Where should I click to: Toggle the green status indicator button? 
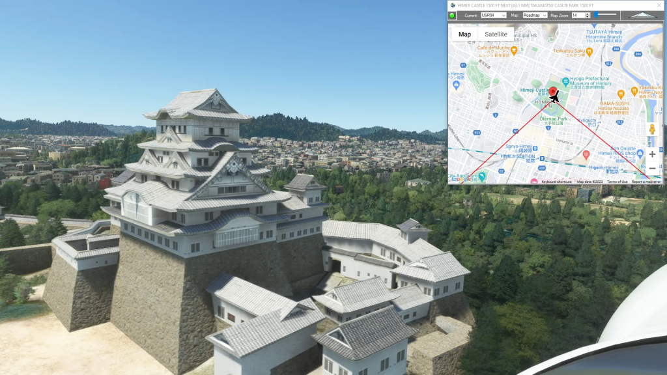point(453,14)
